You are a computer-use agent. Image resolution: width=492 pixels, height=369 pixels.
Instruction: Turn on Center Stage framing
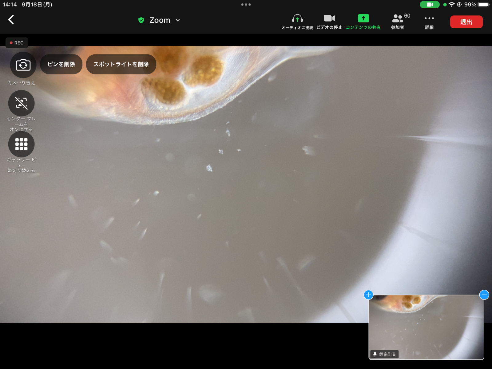click(21, 103)
